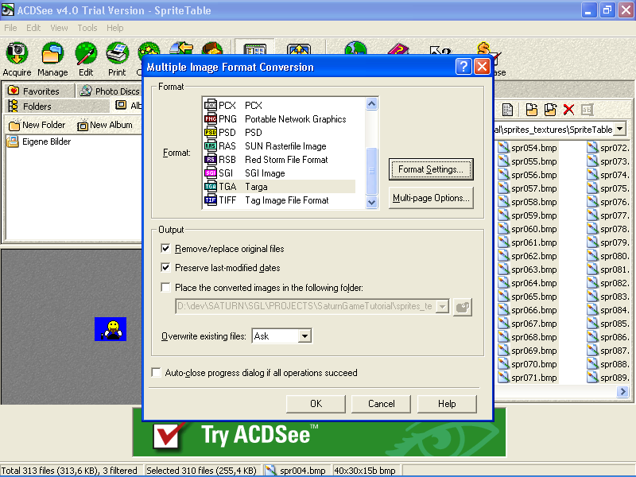The width and height of the screenshot is (636, 477).
Task: Open the Overwrite existing files dropdown
Action: tap(305, 335)
